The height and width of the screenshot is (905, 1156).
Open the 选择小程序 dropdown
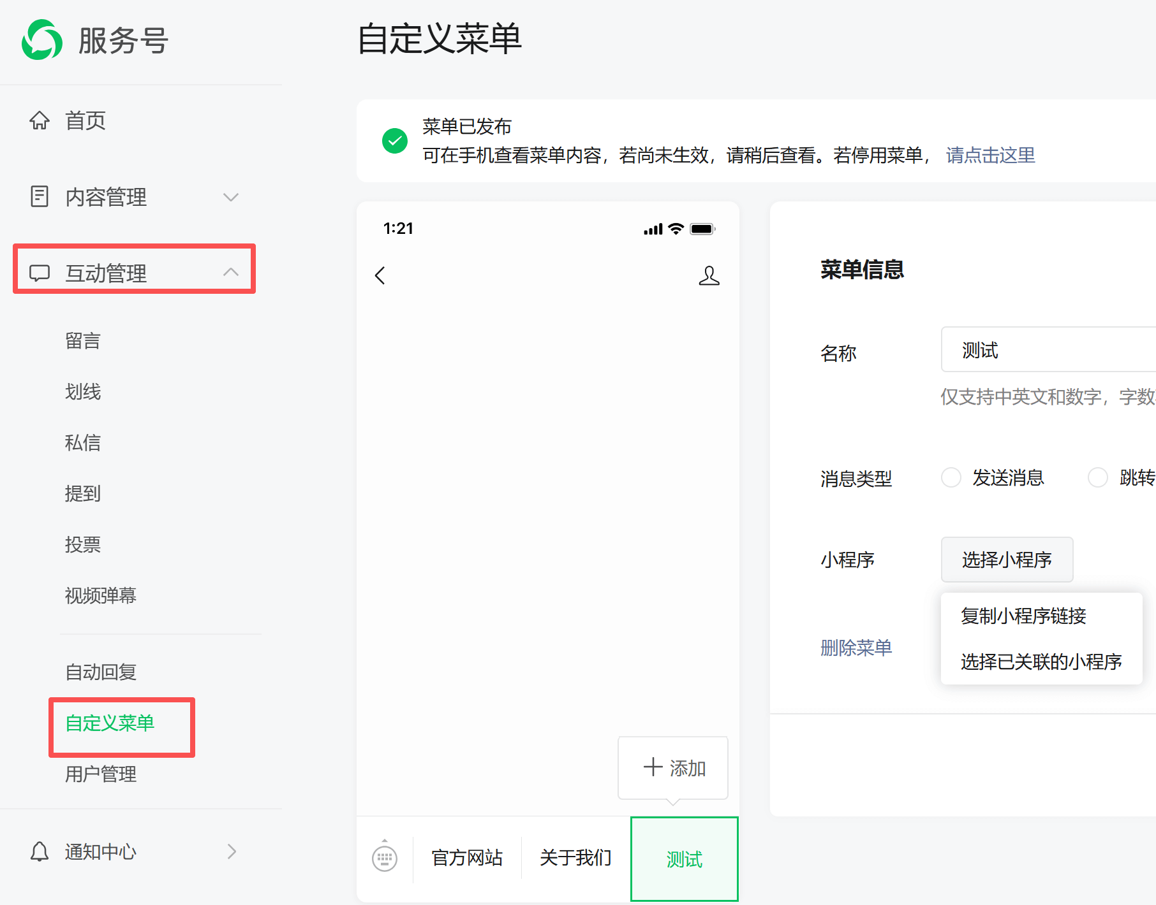[x=1007, y=560]
